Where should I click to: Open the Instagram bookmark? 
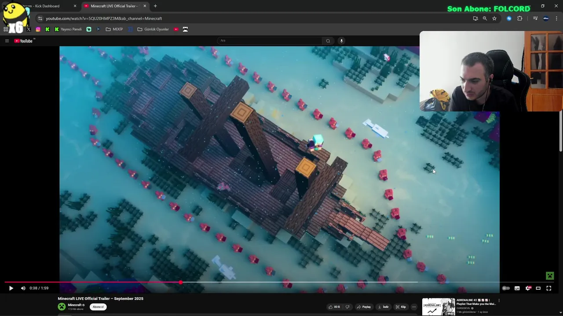click(x=38, y=29)
